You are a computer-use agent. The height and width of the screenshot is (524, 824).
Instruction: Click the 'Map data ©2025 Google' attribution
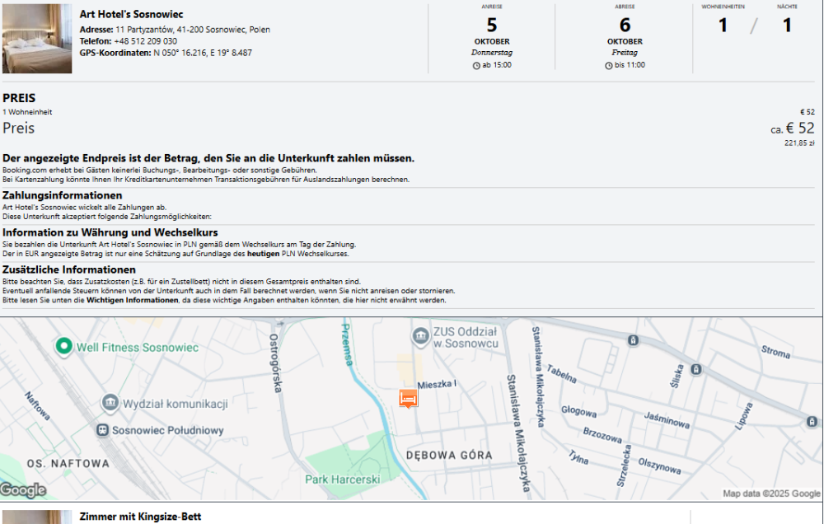(x=771, y=494)
